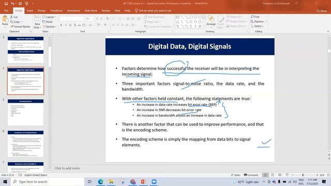The width and height of the screenshot is (331, 186).
Task: Save the presentation from quick access toolbar
Action: point(6,4)
